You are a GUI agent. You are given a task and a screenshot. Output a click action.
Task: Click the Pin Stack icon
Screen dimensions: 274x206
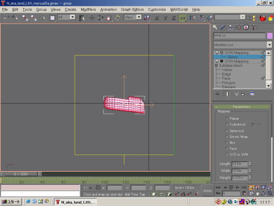click(x=217, y=94)
